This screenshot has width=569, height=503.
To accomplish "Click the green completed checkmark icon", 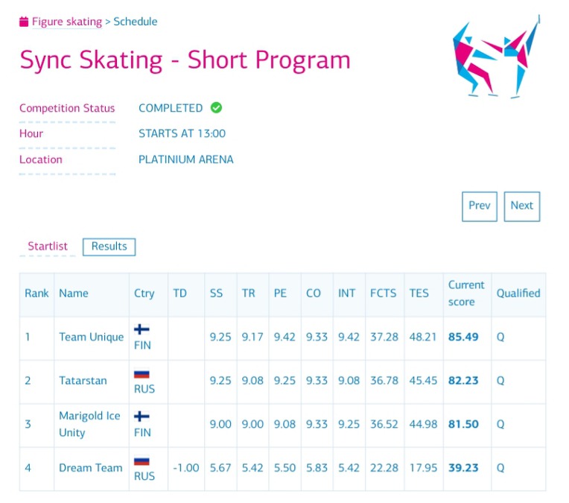I will click(x=216, y=108).
